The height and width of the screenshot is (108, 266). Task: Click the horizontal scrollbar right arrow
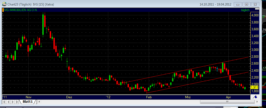tap(258, 102)
